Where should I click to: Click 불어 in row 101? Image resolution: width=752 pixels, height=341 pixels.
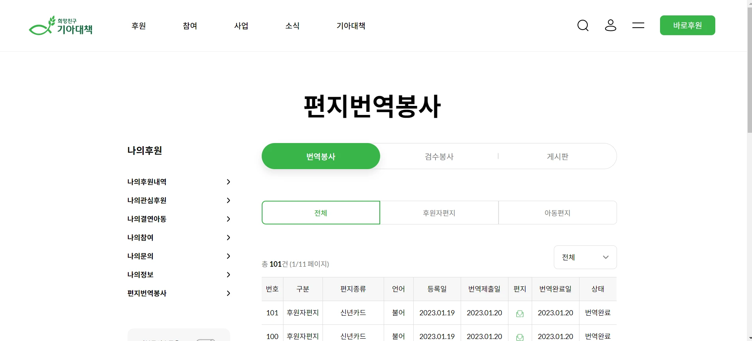pos(399,313)
